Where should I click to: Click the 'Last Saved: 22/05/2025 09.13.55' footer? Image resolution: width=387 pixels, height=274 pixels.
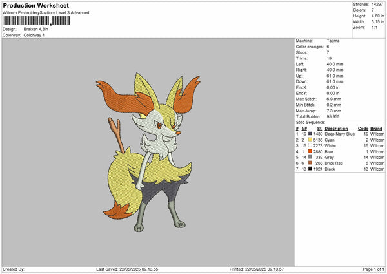click(127, 269)
